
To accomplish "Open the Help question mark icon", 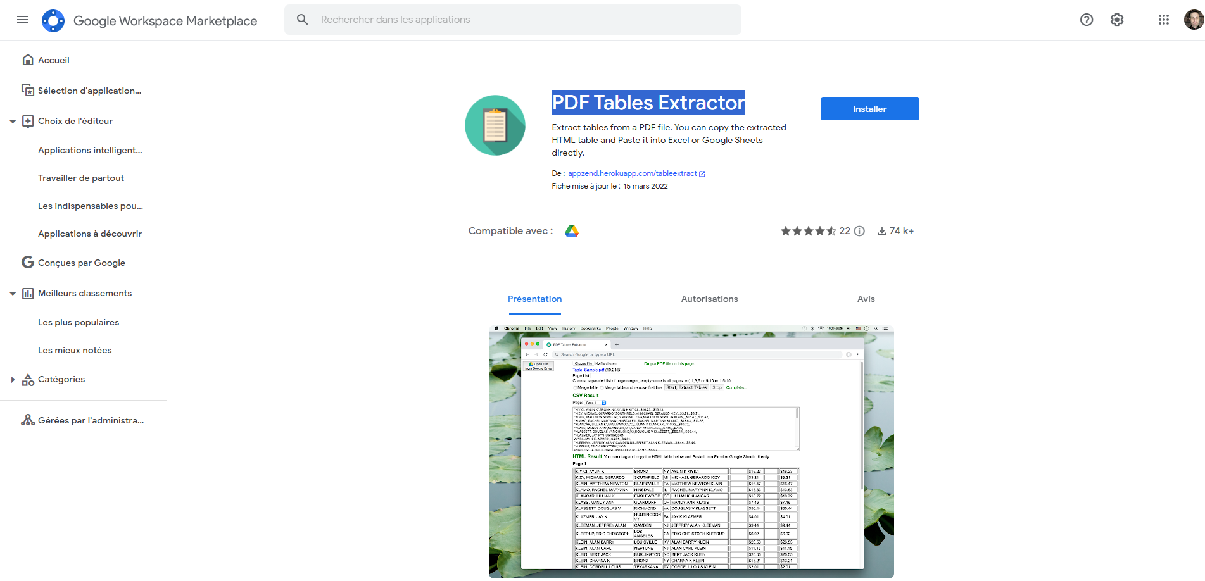I will [1087, 20].
